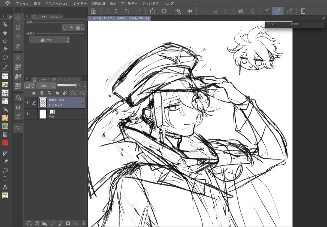The width and height of the screenshot is (327, 227).
Task: Hide レイヤー 1 with eye icon
Action: pyautogui.click(x=27, y=103)
